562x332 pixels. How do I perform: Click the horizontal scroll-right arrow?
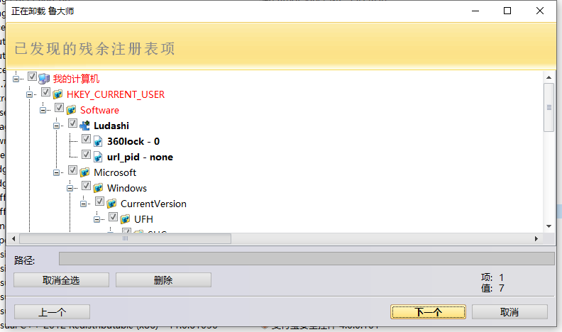pos(536,238)
